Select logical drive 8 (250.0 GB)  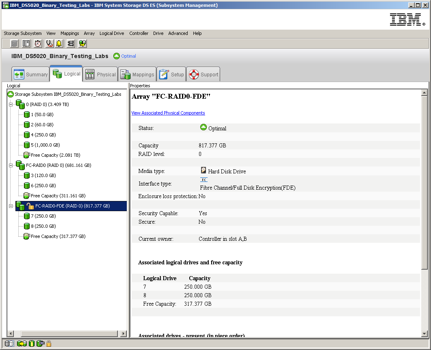tap(43, 227)
